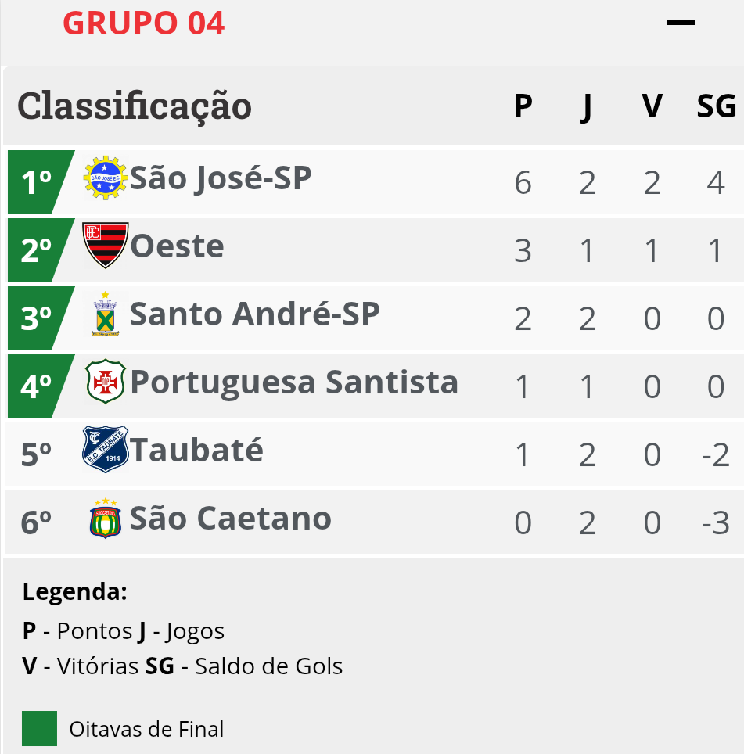Image resolution: width=744 pixels, height=754 pixels.
Task: Open the São Caetano team name
Action: [x=231, y=518]
